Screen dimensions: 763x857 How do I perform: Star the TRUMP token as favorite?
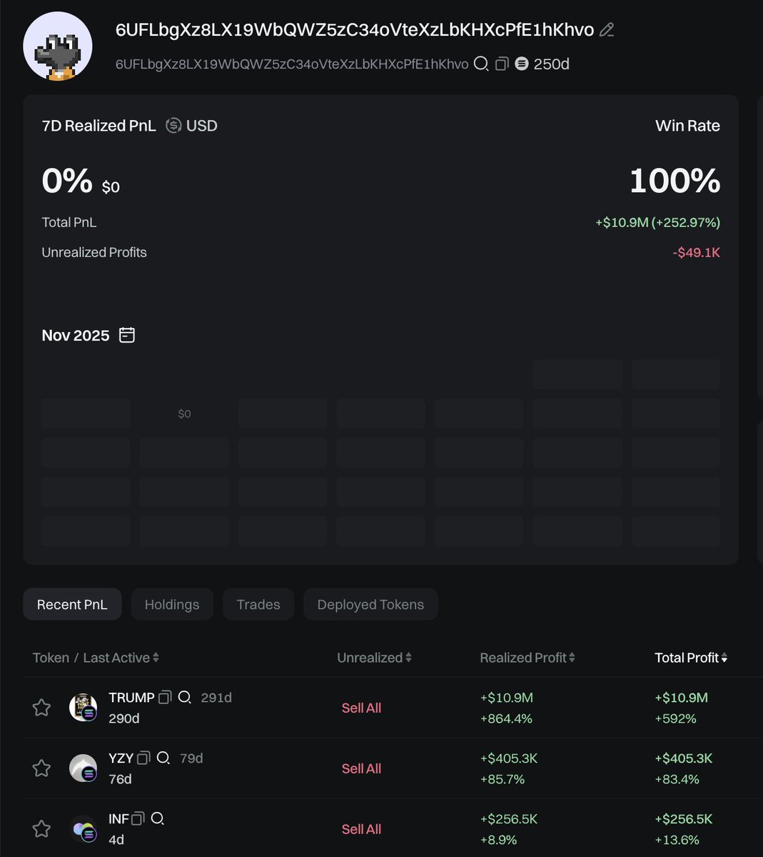pyautogui.click(x=42, y=708)
